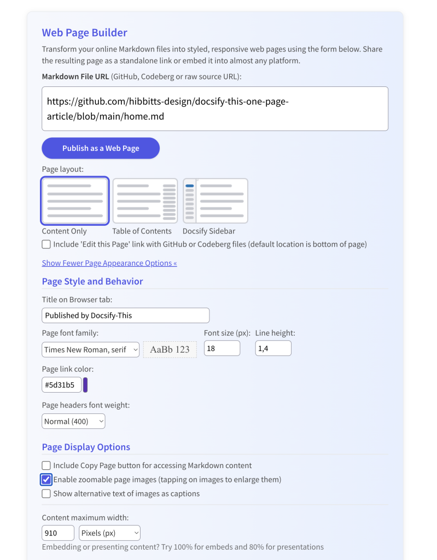Select the Content Only layout thumbnail
This screenshot has width=437, height=560.
pos(75,201)
